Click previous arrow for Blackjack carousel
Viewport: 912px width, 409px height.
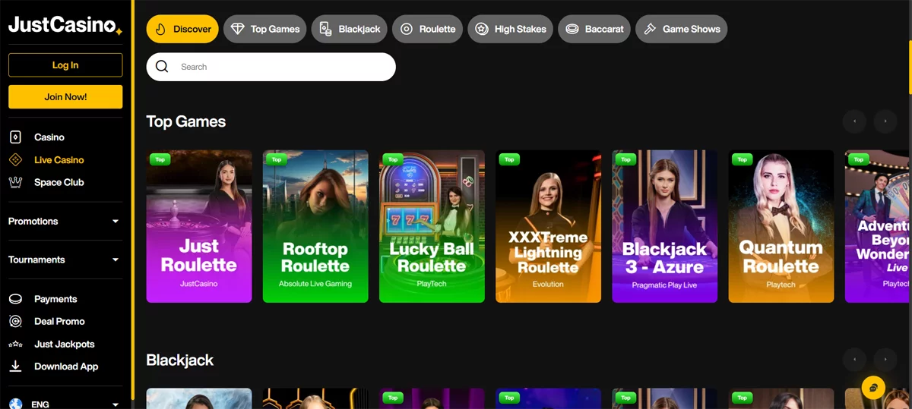click(x=854, y=360)
